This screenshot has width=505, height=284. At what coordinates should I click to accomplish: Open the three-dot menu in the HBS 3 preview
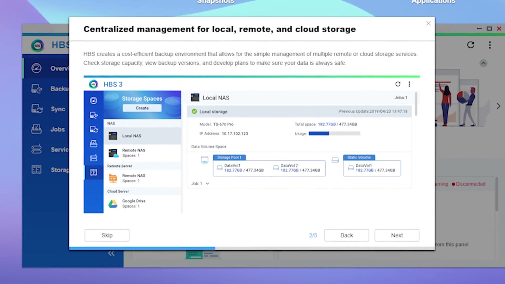coord(409,84)
